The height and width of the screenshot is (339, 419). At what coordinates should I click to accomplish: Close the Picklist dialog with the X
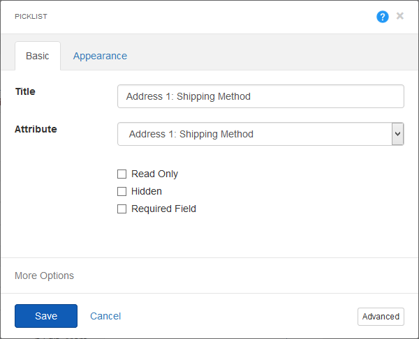point(400,16)
